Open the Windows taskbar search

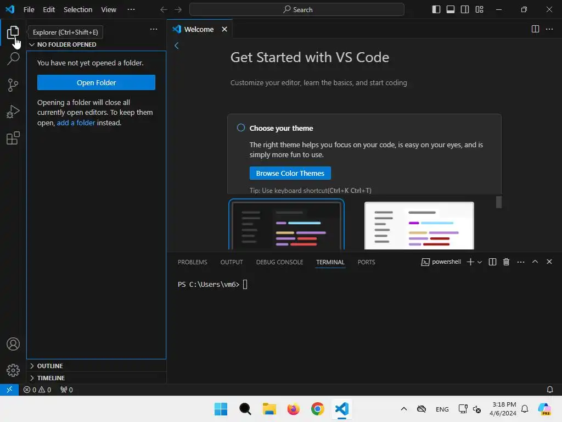(245, 409)
